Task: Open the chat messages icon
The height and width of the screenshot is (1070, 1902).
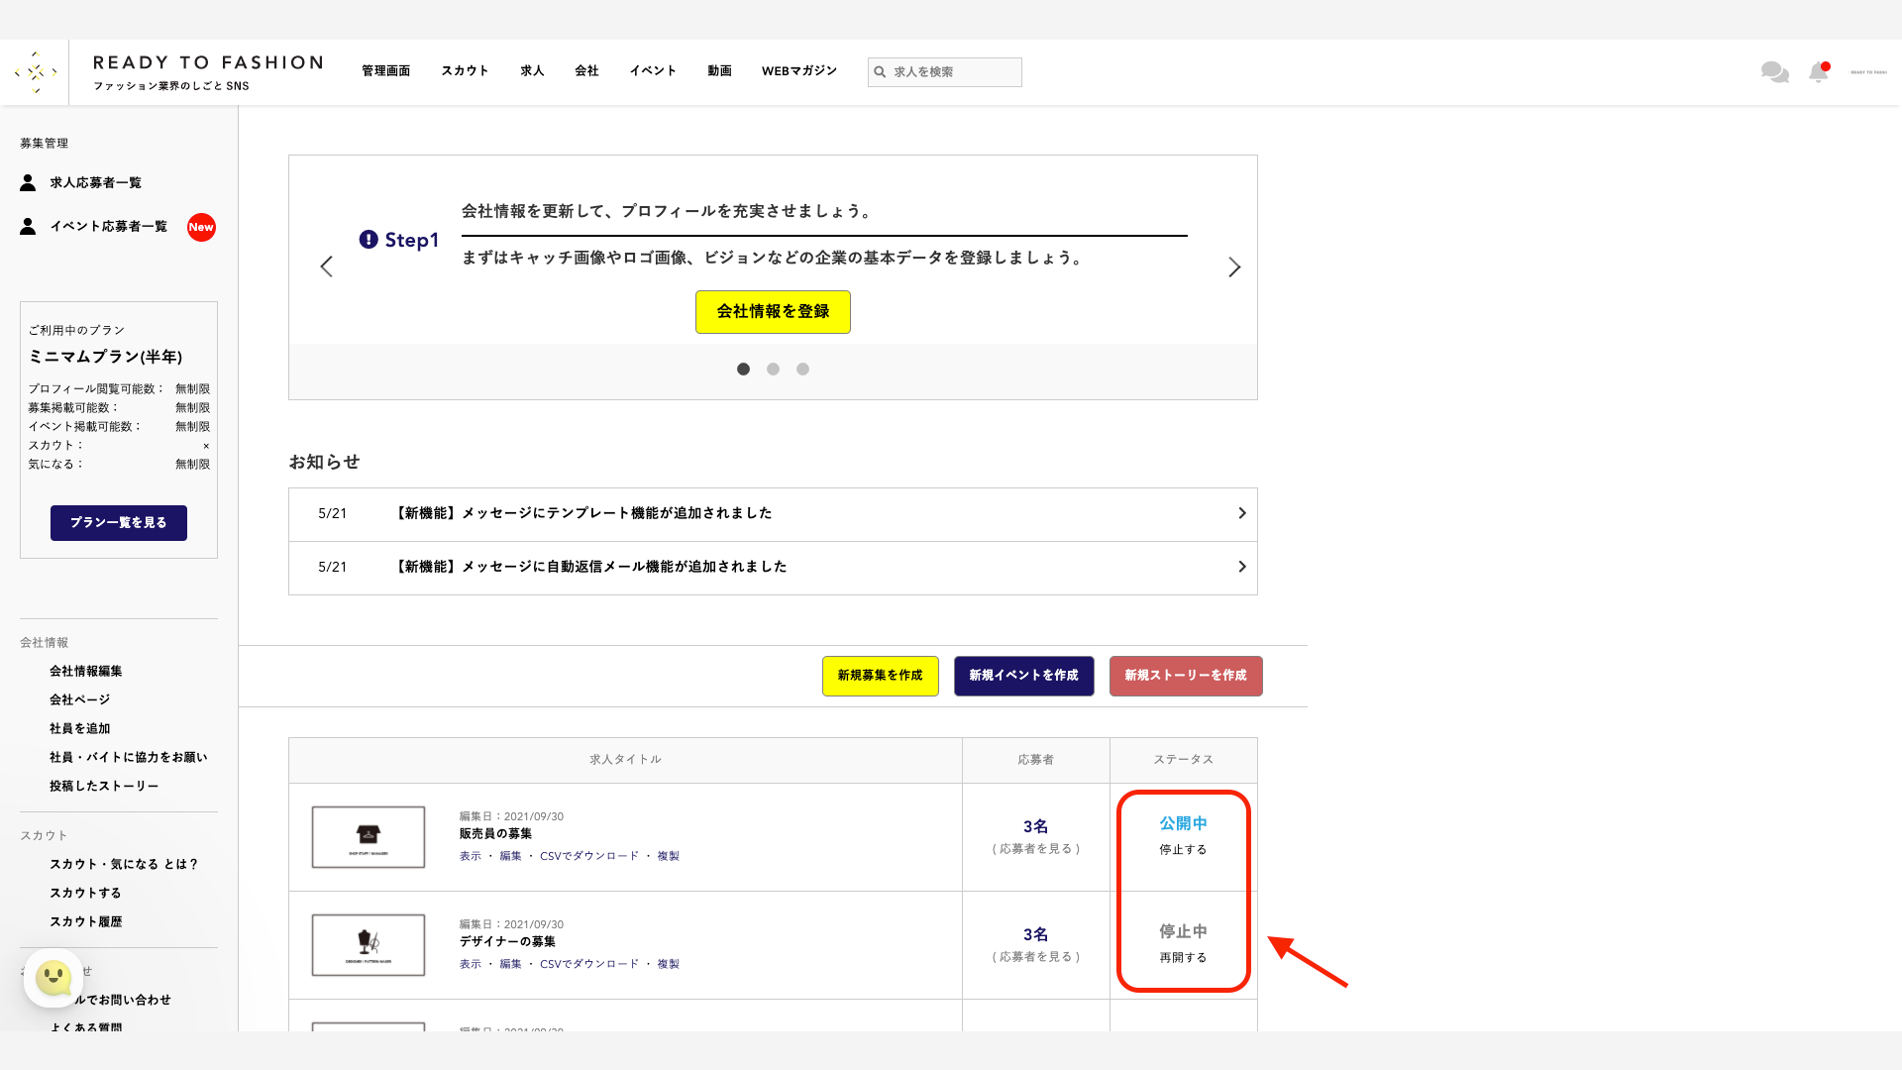Action: [1774, 72]
